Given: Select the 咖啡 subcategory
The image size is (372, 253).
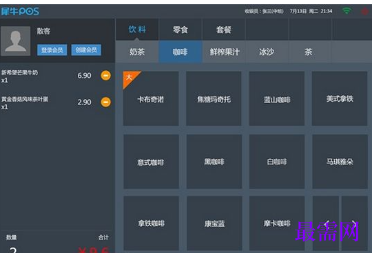Looking at the screenshot, I should pos(180,52).
